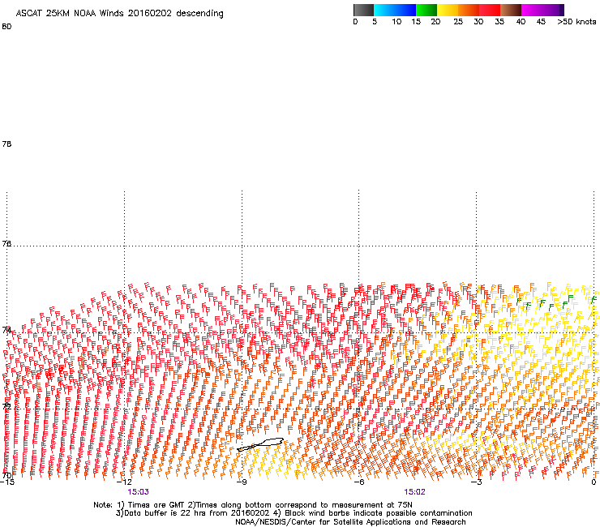The width and height of the screenshot is (600, 527).
Task: Click the longitude label '-6'
Action: pos(358,482)
